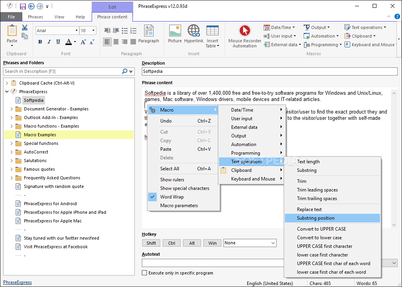Toggle Bold formatting

tap(40, 42)
